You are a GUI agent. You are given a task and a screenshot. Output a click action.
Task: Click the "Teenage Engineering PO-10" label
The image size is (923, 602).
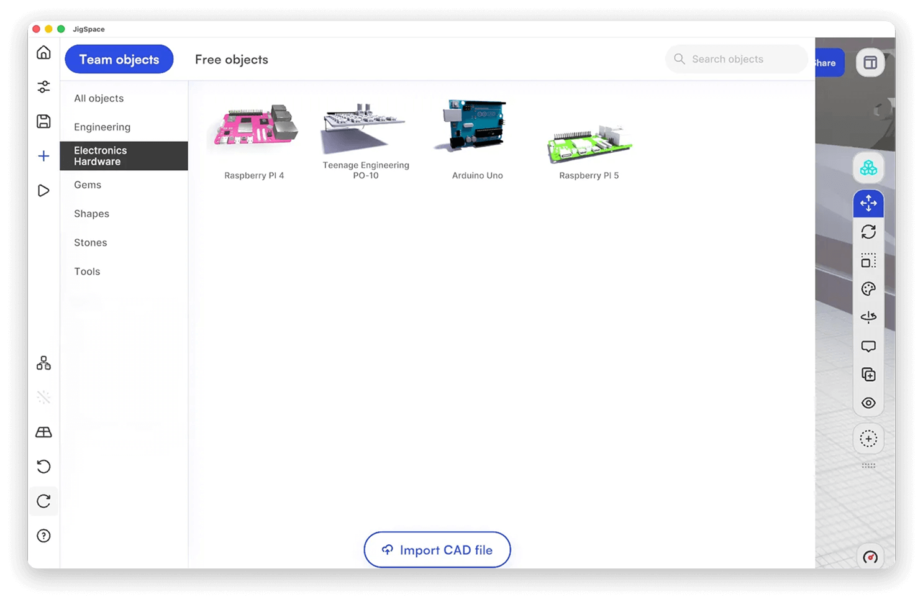tap(366, 170)
